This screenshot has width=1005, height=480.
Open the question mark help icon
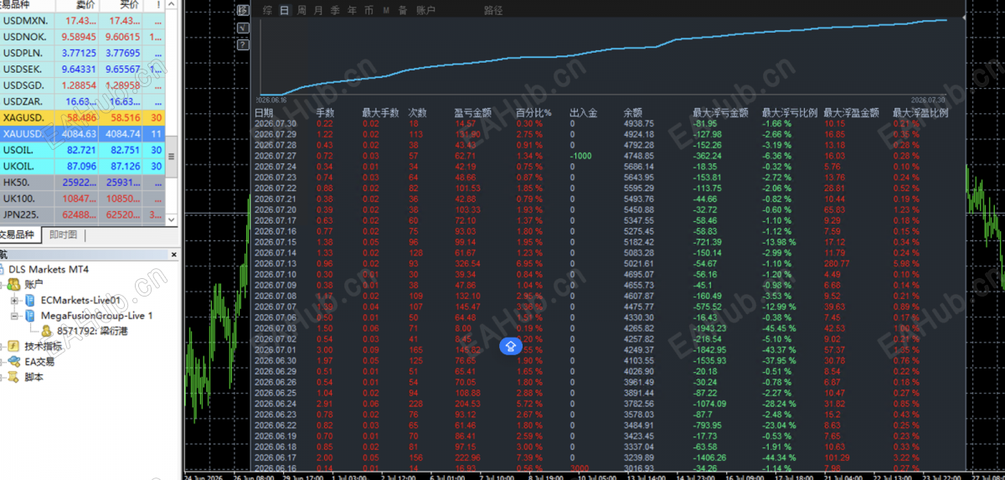pos(243,45)
